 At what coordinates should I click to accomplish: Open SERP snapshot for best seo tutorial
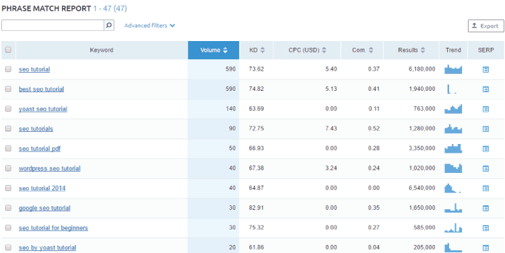pyautogui.click(x=485, y=89)
